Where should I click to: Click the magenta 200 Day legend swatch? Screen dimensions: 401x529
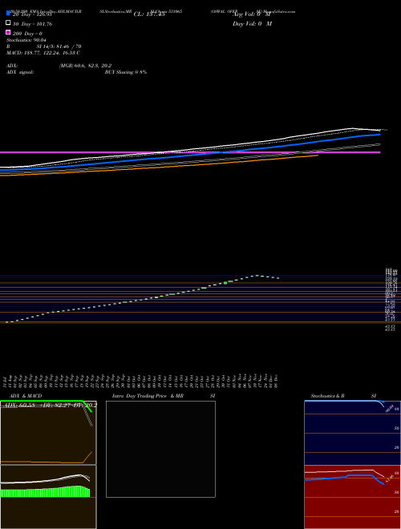pos(8,32)
